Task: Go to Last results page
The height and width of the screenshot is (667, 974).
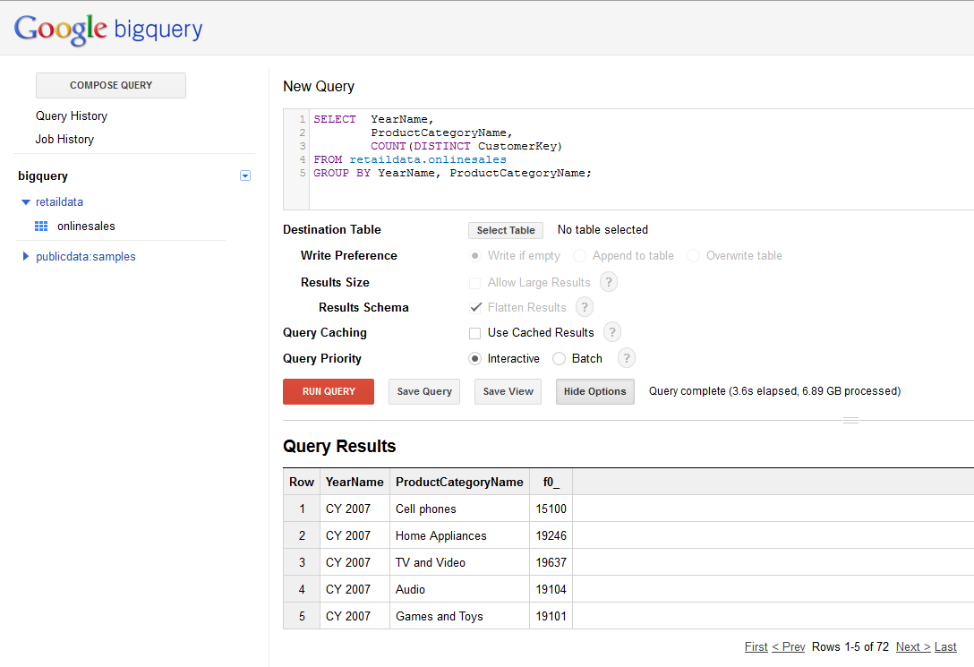Action: tap(945, 646)
